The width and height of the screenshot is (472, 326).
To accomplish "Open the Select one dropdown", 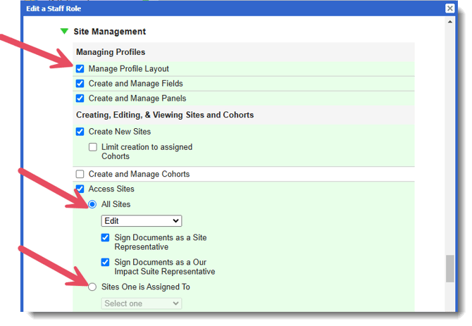I will [141, 303].
